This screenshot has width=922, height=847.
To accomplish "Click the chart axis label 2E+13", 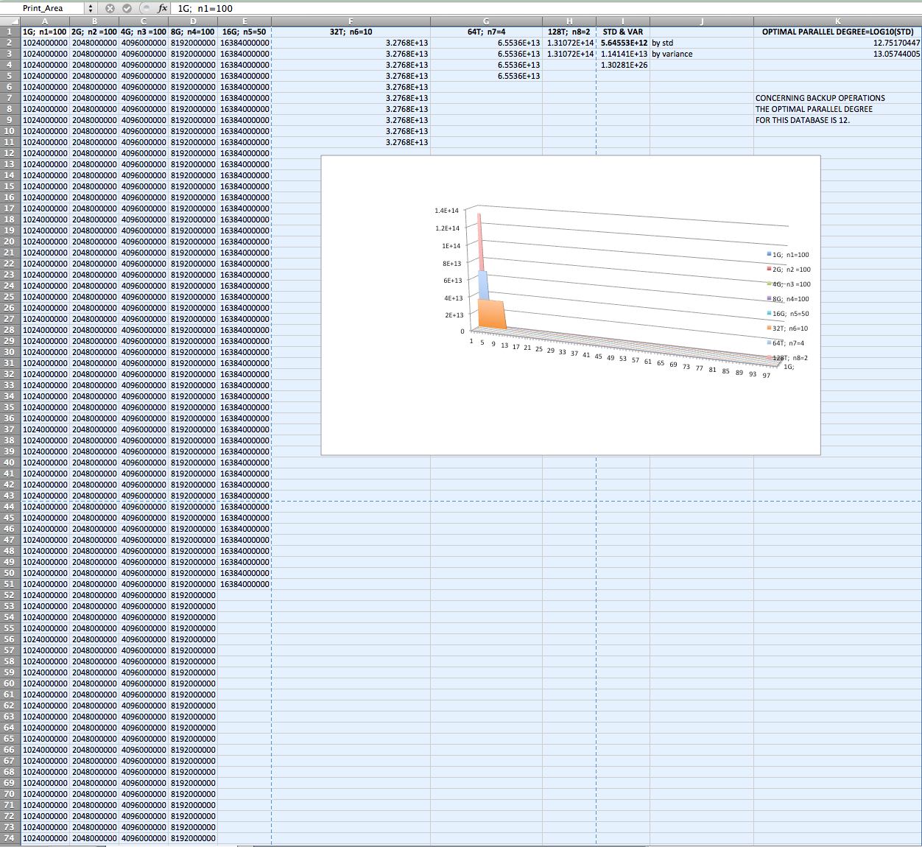I will (454, 315).
